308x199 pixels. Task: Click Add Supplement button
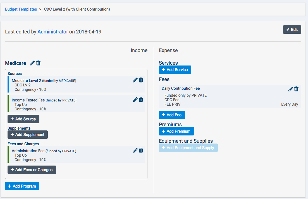pos(28,135)
